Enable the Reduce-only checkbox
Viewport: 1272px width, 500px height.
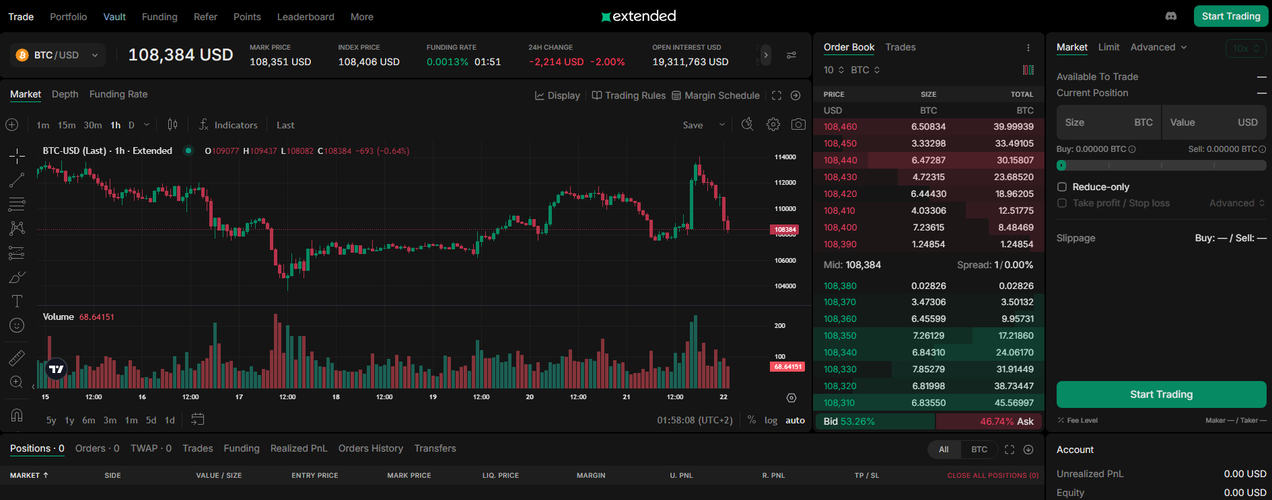1062,187
